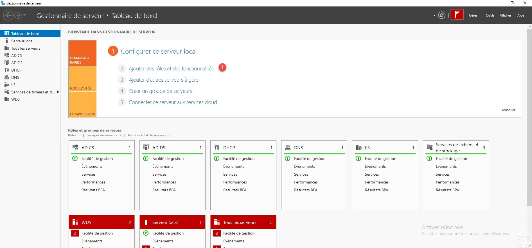Click Connecter ce serveur aux services cloud

click(x=173, y=102)
